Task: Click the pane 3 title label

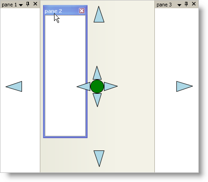Action: click(x=164, y=5)
